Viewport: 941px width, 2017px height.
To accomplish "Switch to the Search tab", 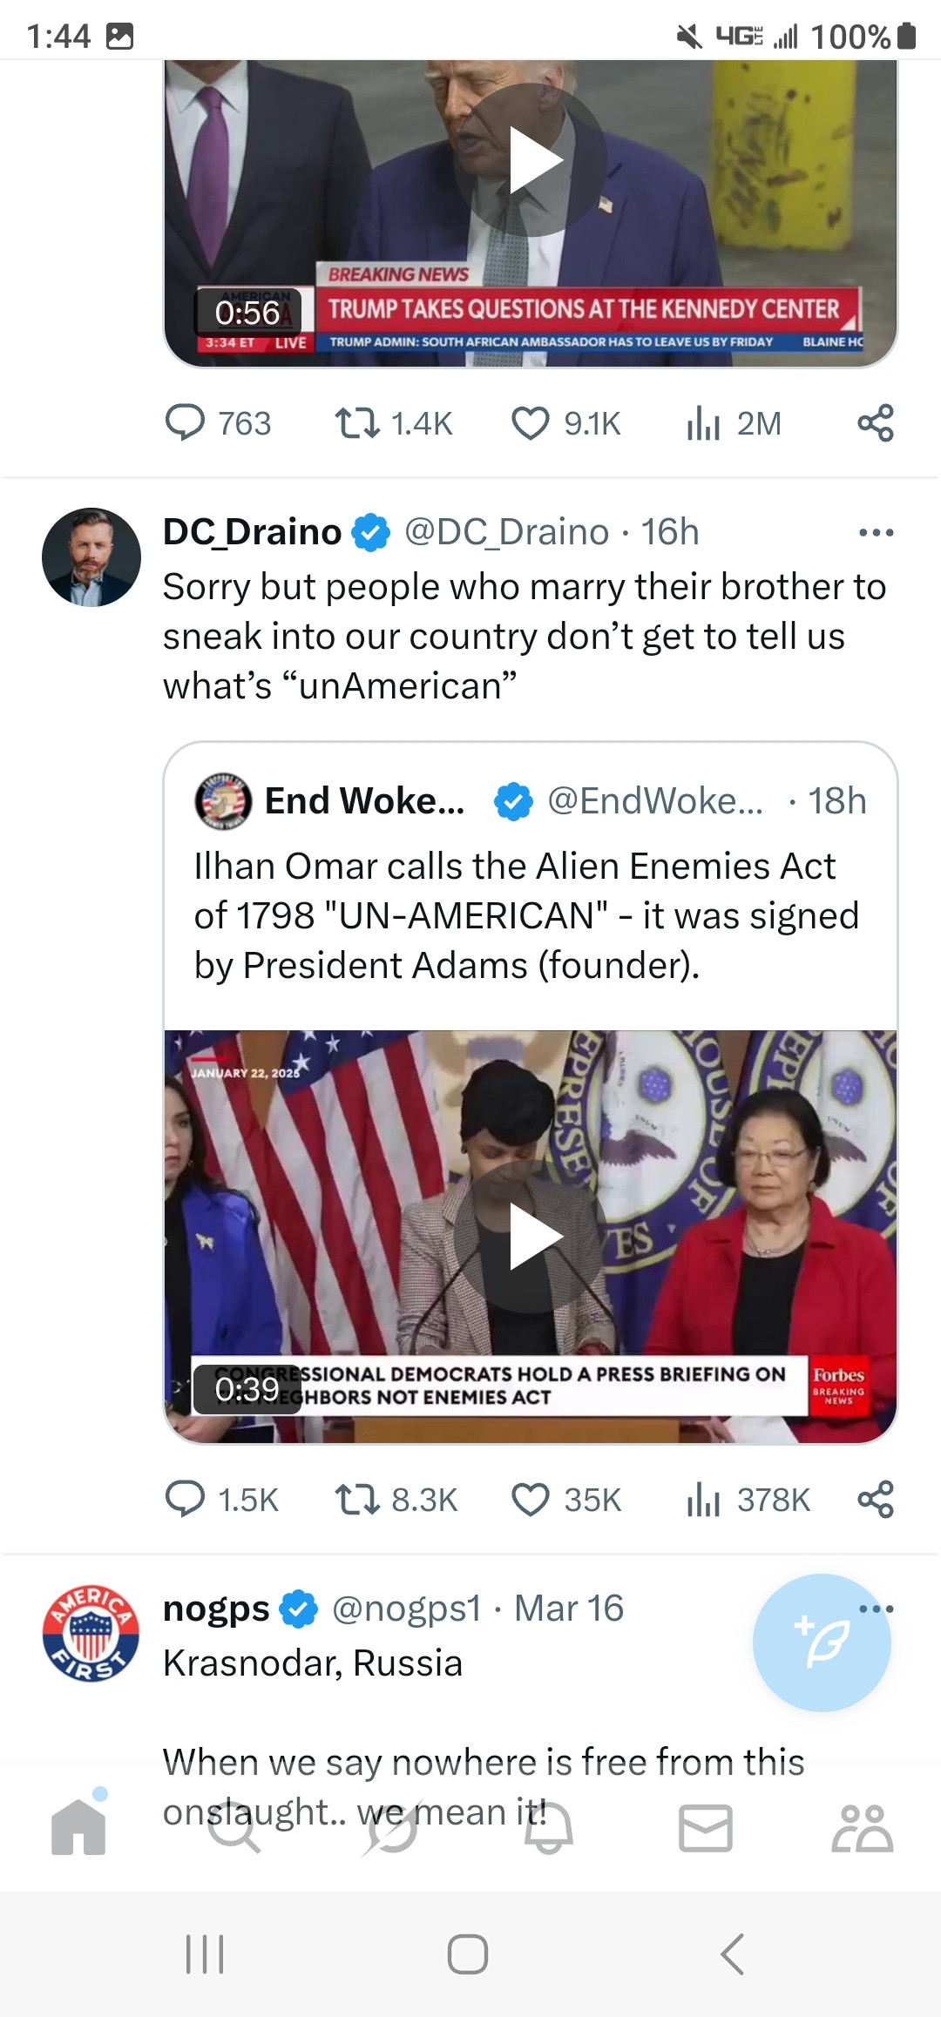I will [x=235, y=1827].
